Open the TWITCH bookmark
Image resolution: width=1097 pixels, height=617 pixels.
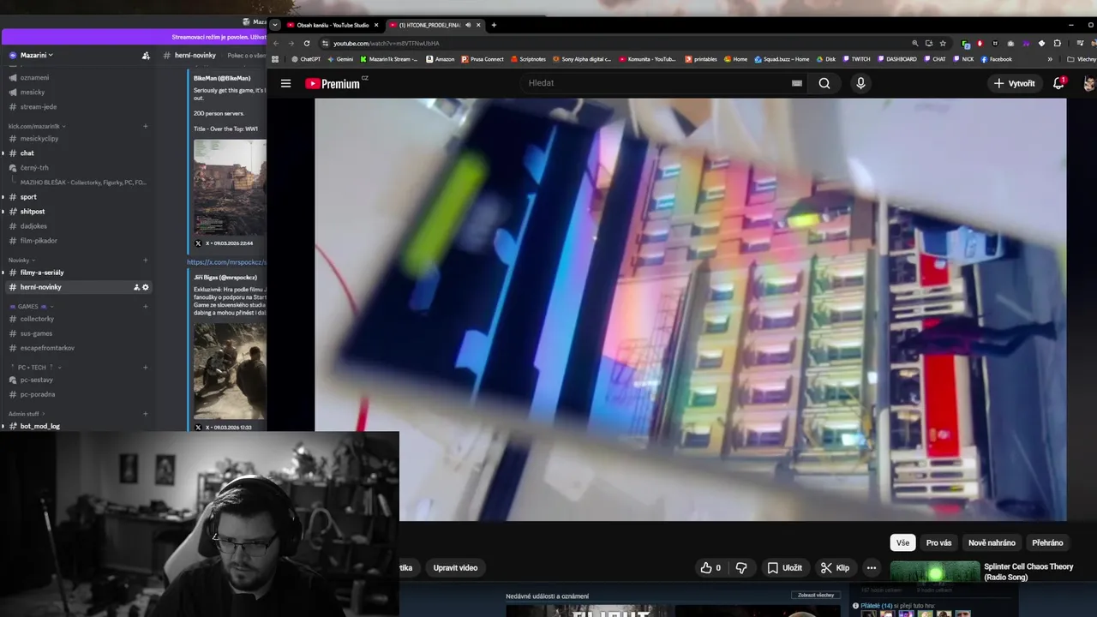(x=855, y=59)
